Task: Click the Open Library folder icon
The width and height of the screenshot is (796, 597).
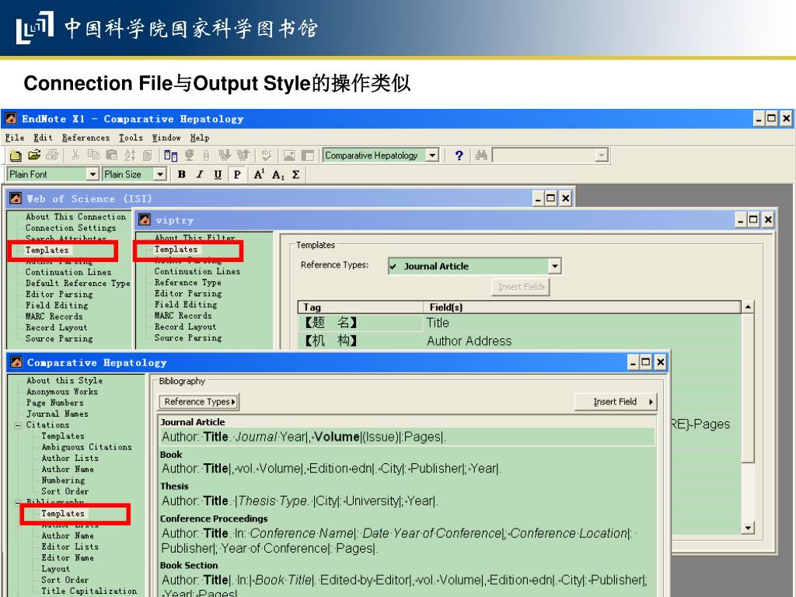Action: pos(34,155)
